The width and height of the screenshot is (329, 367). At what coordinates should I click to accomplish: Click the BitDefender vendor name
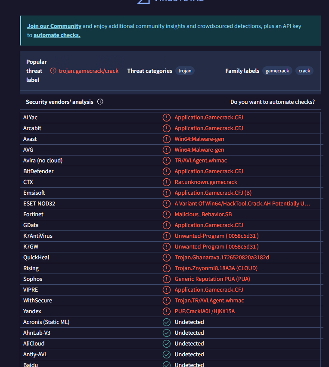coord(38,171)
